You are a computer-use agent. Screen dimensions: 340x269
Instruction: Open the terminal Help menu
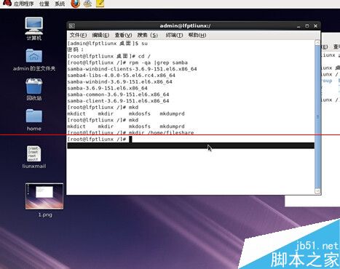pyautogui.click(x=197, y=35)
